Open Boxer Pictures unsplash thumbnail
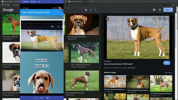Viewport: 178px width, 100px height. [x=11, y=52]
